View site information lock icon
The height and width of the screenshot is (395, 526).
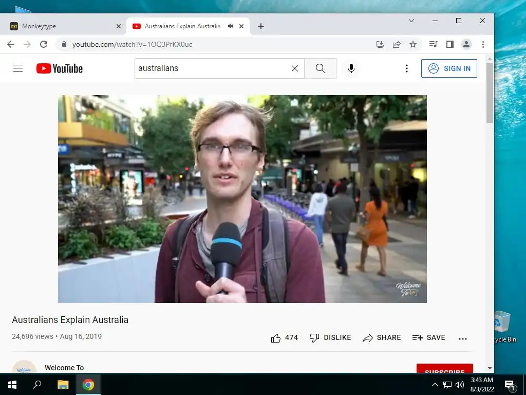coord(64,44)
